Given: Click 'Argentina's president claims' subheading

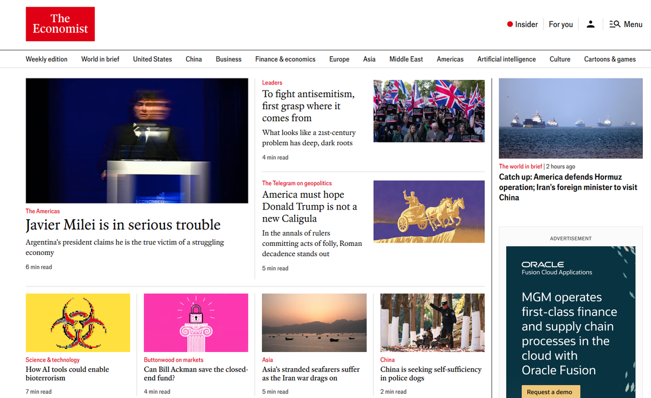Looking at the screenshot, I should 125,247.
